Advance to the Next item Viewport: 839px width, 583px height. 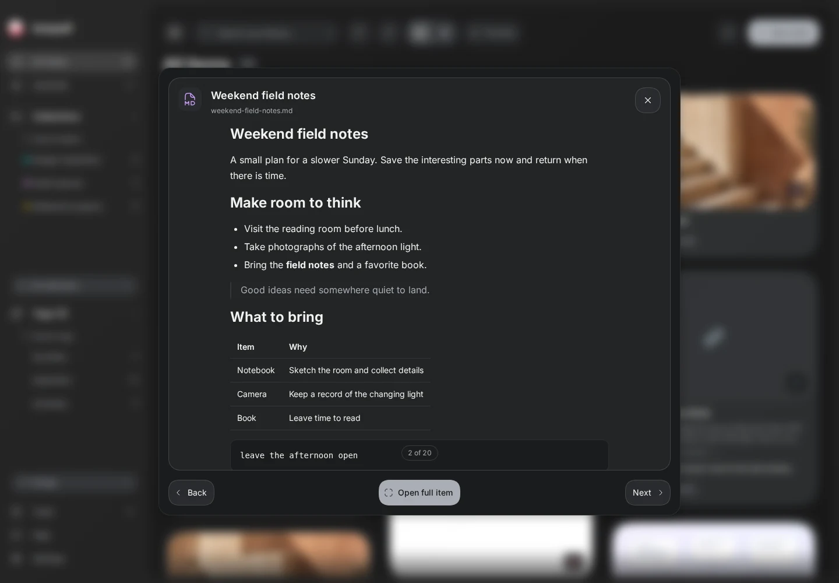647,493
